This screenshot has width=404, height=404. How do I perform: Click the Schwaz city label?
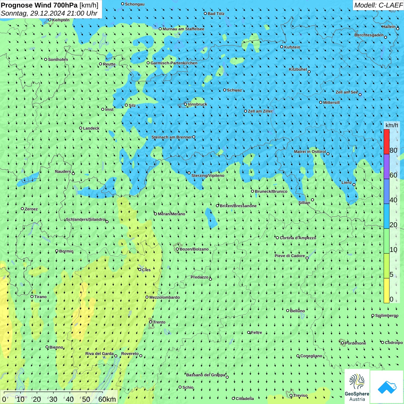234,90
